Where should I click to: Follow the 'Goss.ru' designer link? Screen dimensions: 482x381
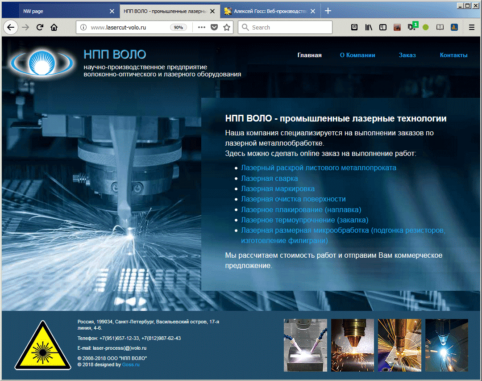click(131, 364)
